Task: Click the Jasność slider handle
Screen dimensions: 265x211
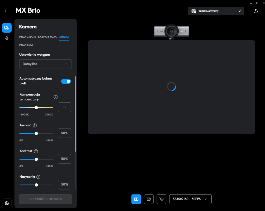Action: (x=36, y=133)
